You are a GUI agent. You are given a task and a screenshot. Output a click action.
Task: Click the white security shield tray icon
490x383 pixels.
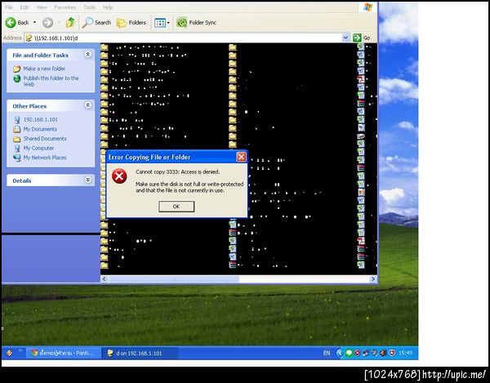coord(392,353)
